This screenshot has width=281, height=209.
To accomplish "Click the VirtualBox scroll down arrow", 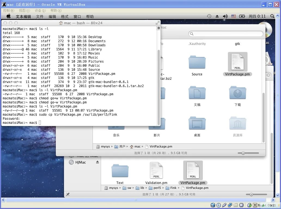I will pyautogui.click(x=277, y=195).
